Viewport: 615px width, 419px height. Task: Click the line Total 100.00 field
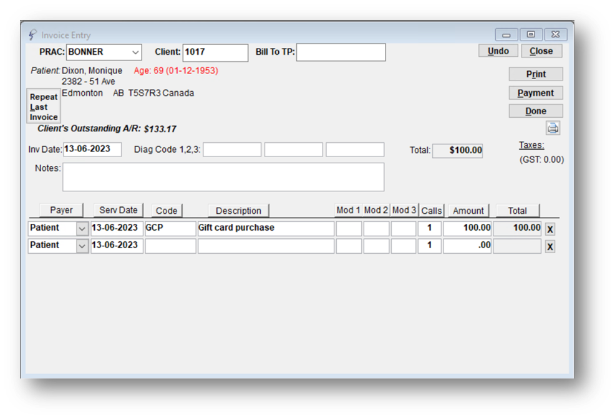pyautogui.click(x=517, y=228)
